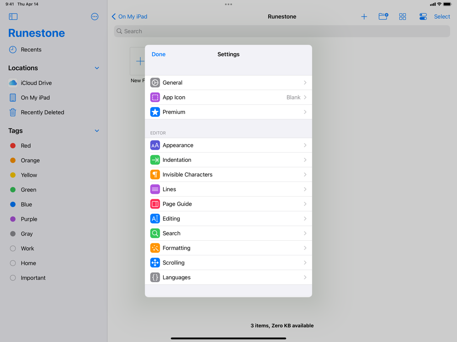This screenshot has height=342, width=457.
Task: Click the Recently Deleted trash icon
Action: [x=12, y=112]
